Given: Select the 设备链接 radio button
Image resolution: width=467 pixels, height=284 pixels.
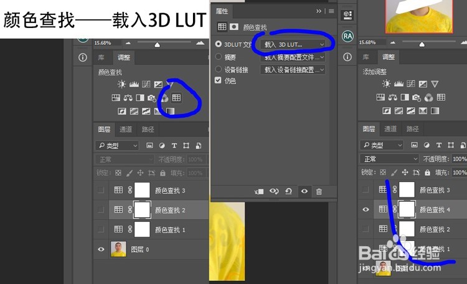Looking at the screenshot, I should pos(219,69).
